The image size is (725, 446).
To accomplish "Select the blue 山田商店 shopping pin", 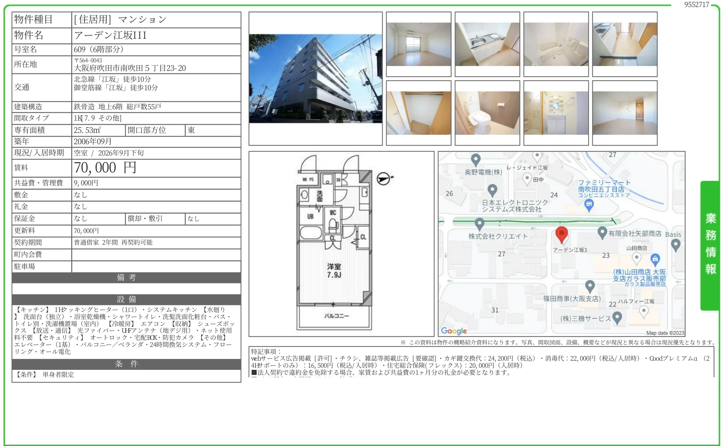I will (x=655, y=260).
